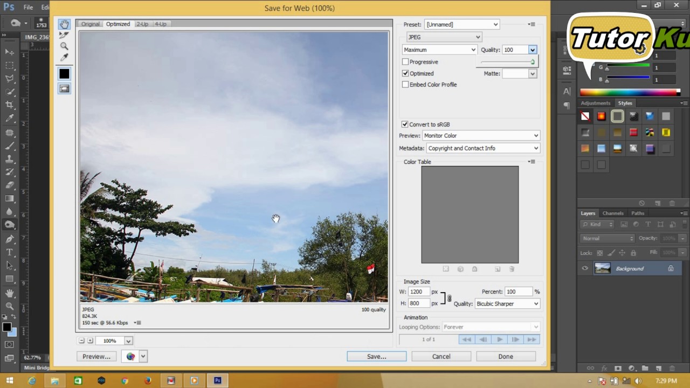
Task: Click the Preview... button
Action: [96, 356]
